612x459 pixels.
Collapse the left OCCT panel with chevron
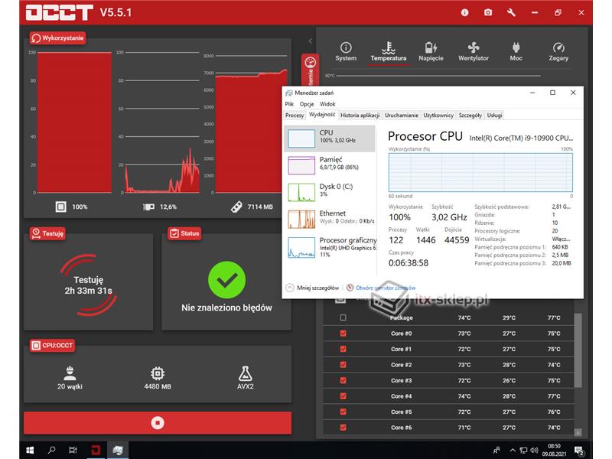311,41
